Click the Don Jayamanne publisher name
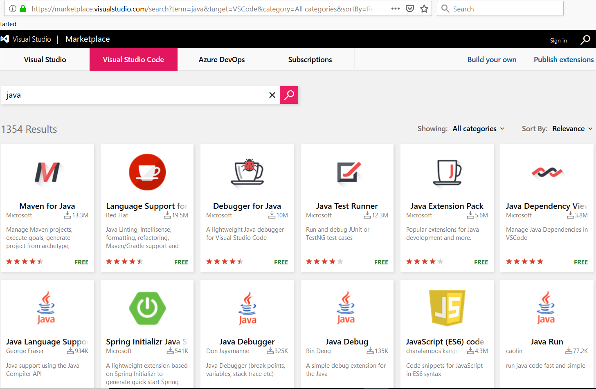 tap(227, 351)
